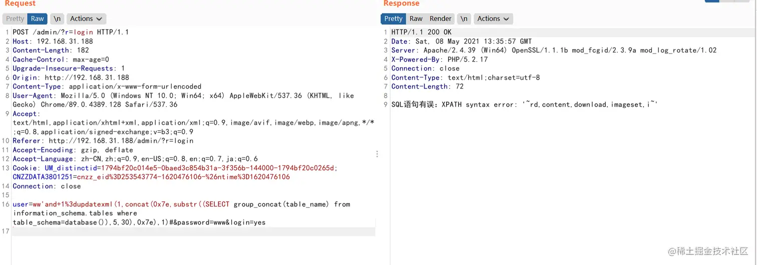Click the "Referer: http://192.168.31.188/admin/?r=login" line
The image size is (757, 265).
tap(103, 141)
